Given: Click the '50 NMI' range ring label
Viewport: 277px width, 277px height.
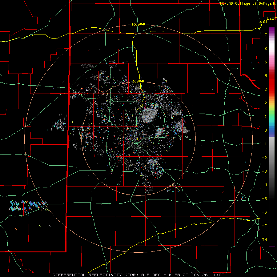Looking at the screenshot, I should pos(138,81).
